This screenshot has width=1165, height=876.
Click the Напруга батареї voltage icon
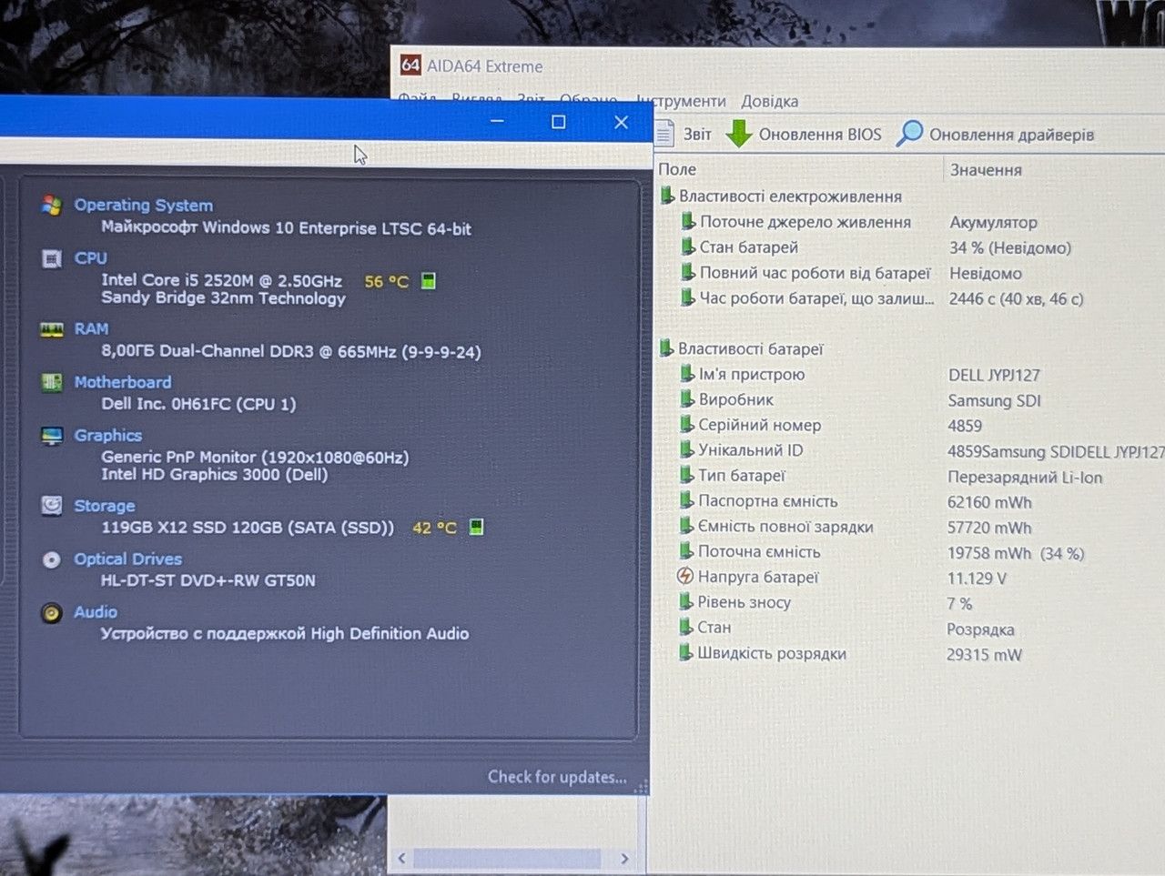tap(685, 576)
